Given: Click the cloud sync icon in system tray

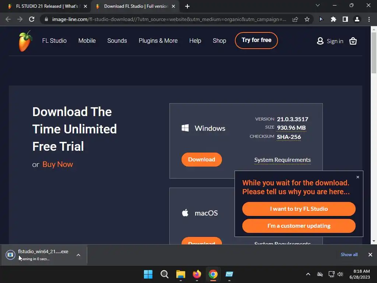Looking at the screenshot, I should point(320,274).
